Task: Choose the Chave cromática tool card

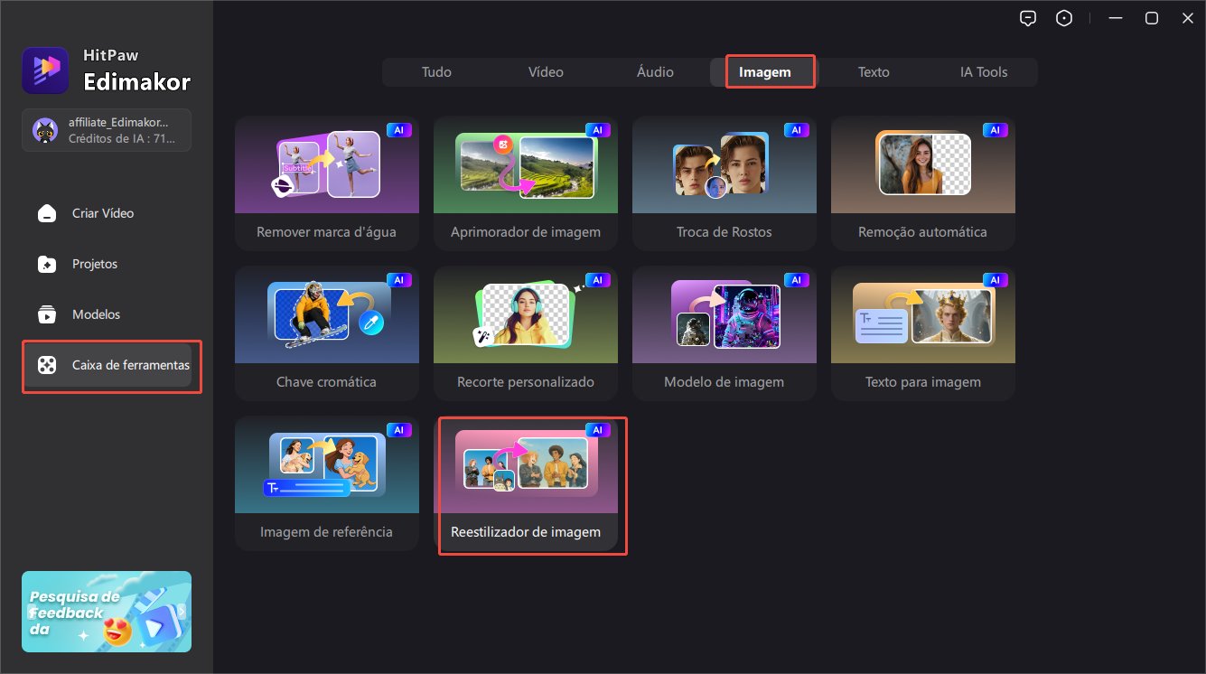Action: 326,333
